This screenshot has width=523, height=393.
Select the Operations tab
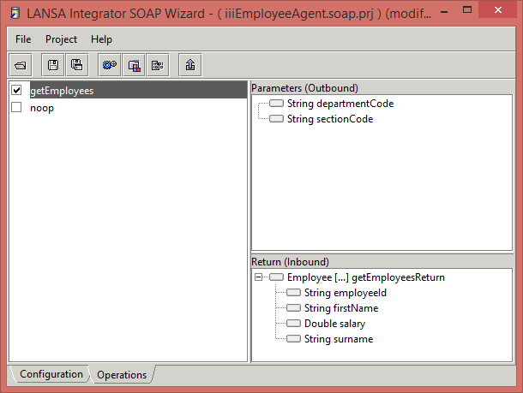[122, 375]
